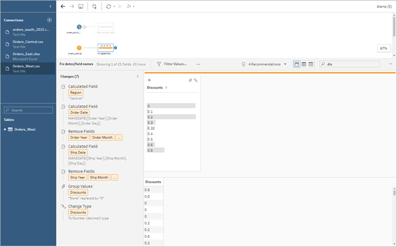The image size is (397, 247).
Task: Select the orders_south_2015 connection
Action: 28,32
